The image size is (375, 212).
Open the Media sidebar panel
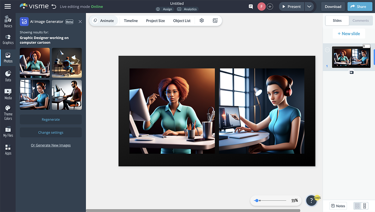8,94
